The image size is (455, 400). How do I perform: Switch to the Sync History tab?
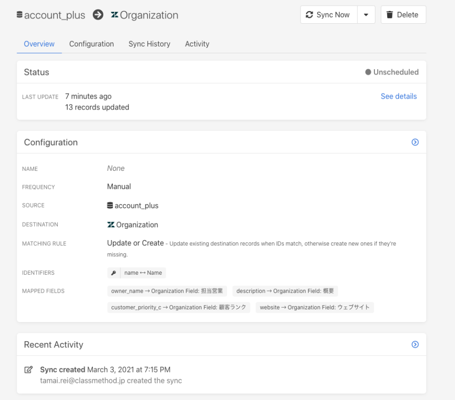coord(149,44)
